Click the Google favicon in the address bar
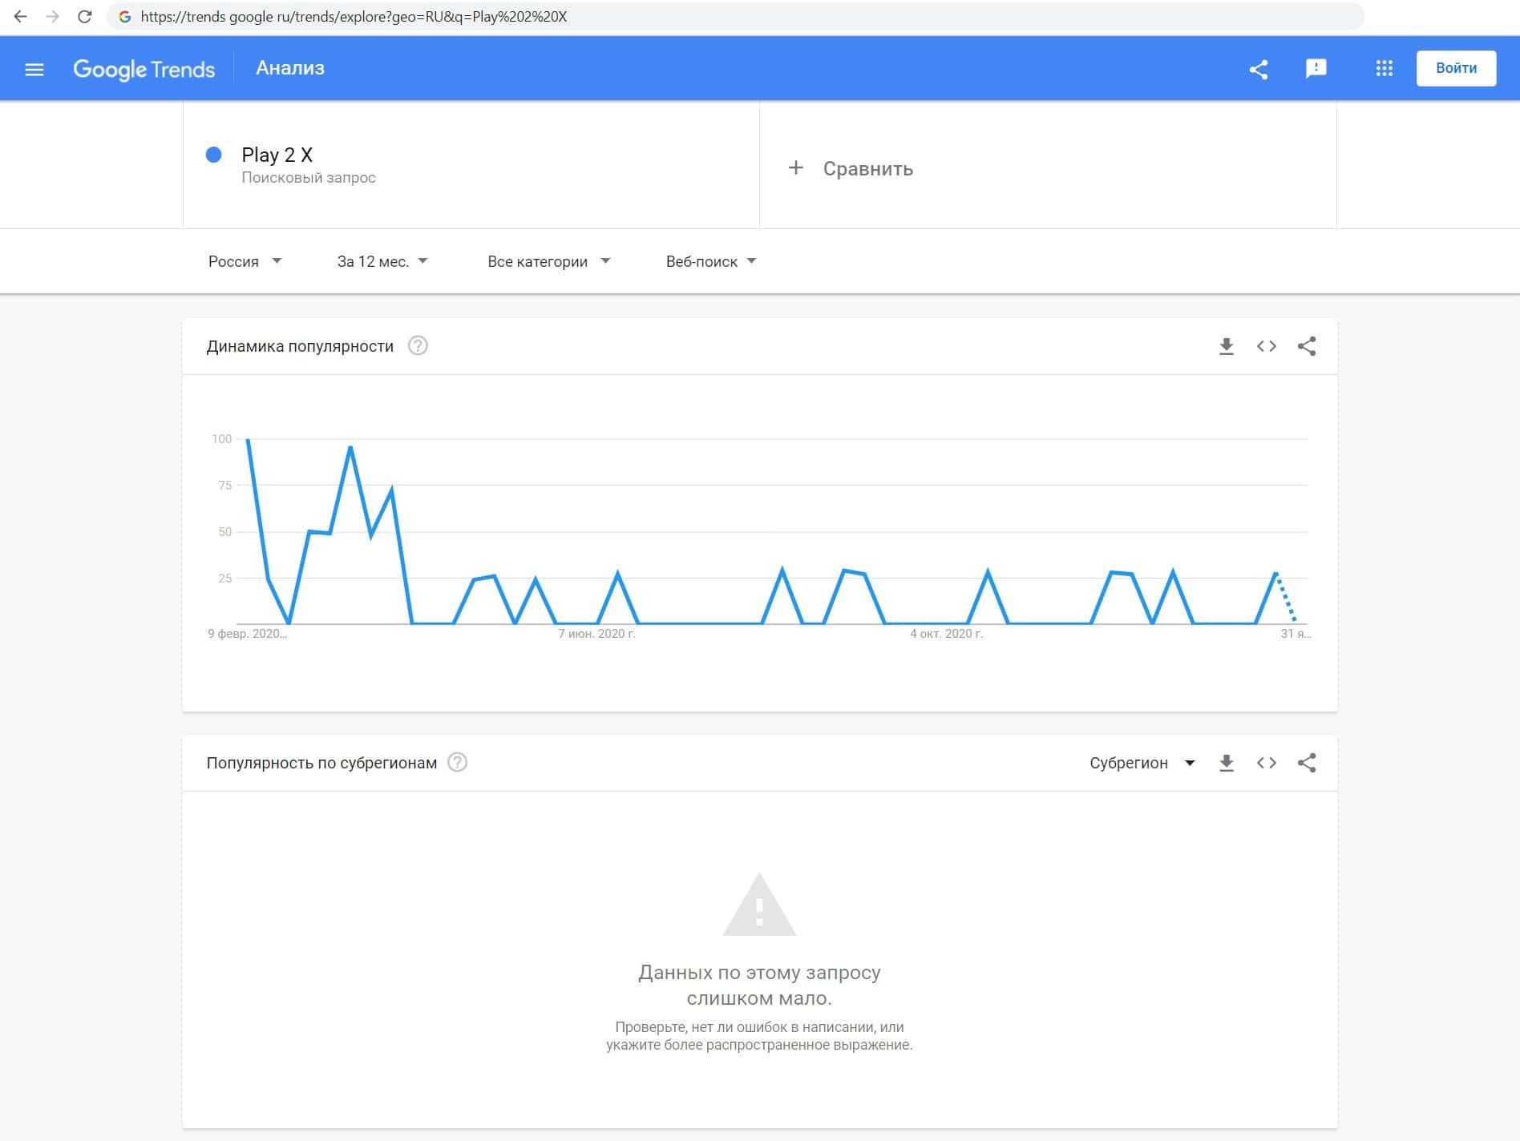 point(124,16)
